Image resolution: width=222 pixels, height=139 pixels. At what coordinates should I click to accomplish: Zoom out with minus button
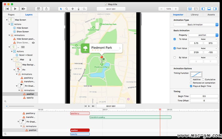click(162, 9)
